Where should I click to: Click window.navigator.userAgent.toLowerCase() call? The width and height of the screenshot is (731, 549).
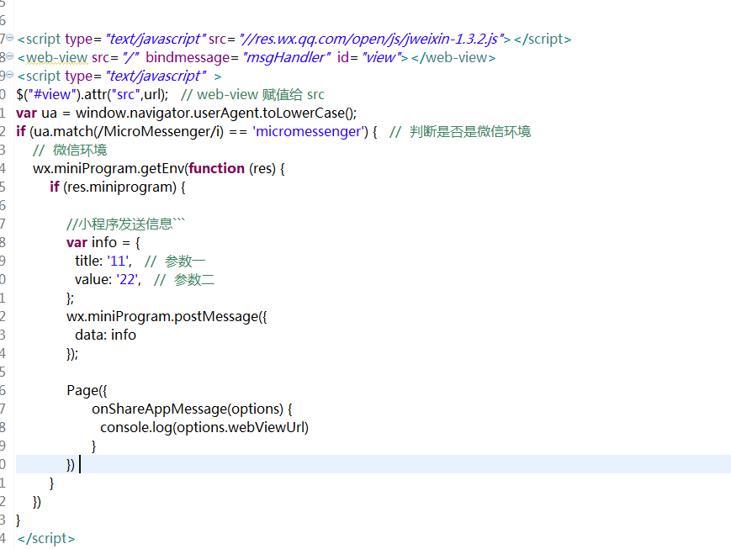click(216, 113)
